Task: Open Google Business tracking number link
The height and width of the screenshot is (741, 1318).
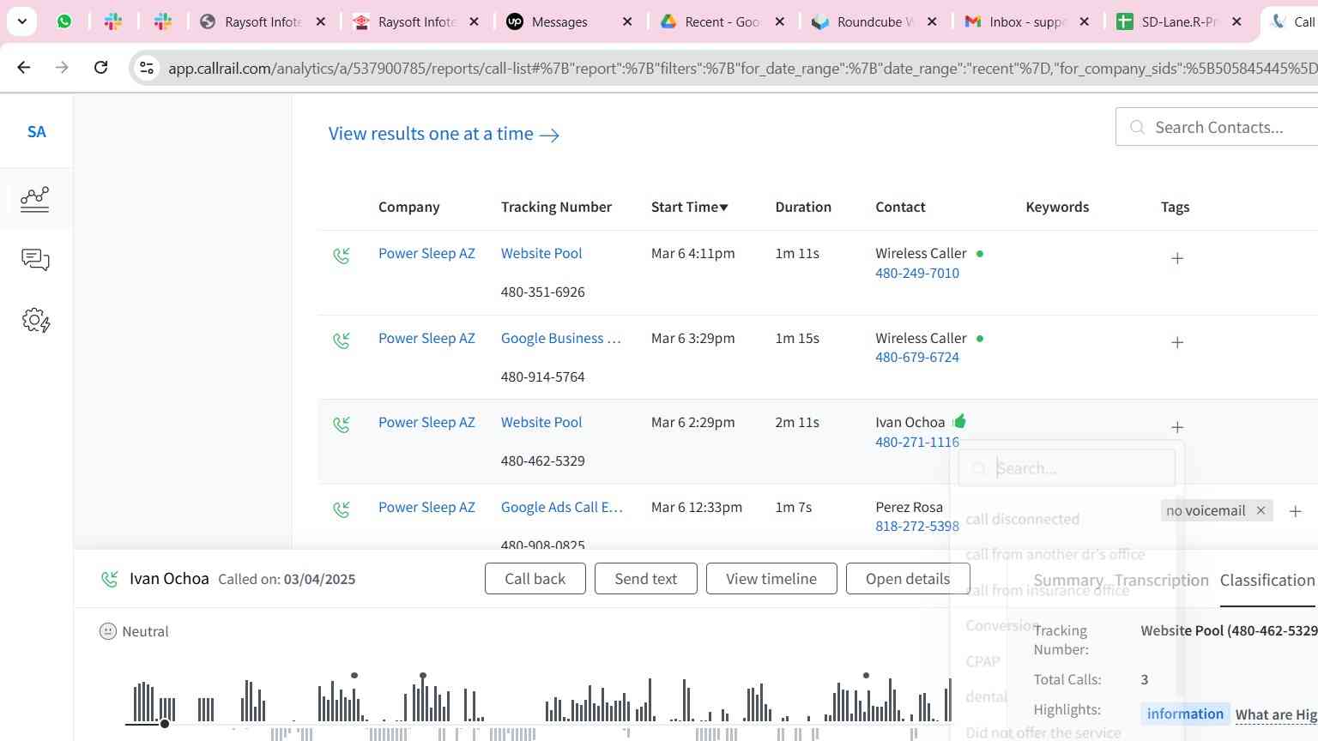Action: click(x=561, y=338)
